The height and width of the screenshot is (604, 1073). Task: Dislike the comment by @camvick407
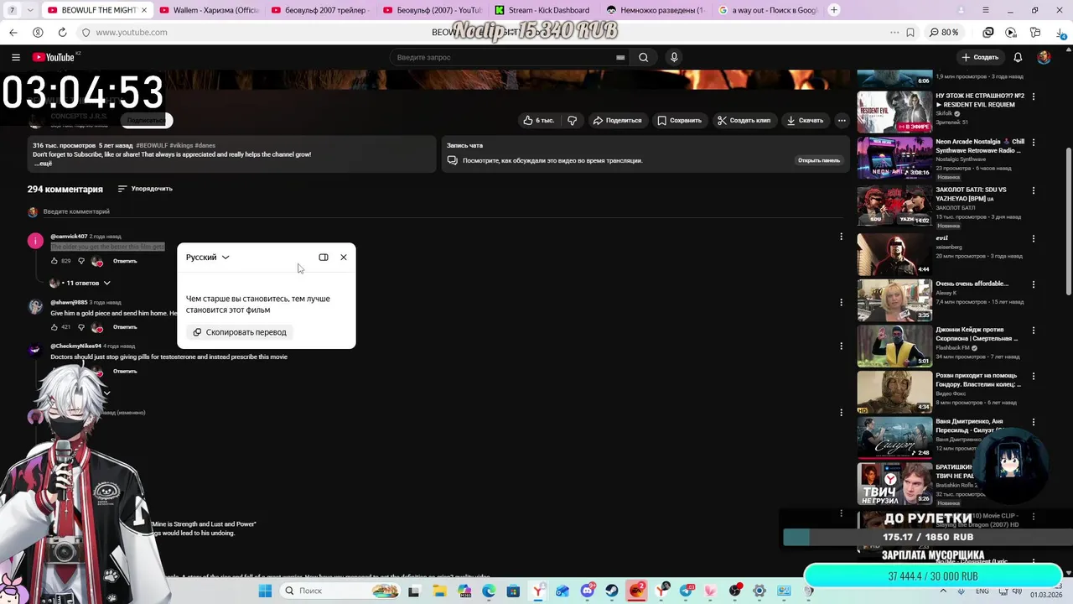click(x=81, y=261)
